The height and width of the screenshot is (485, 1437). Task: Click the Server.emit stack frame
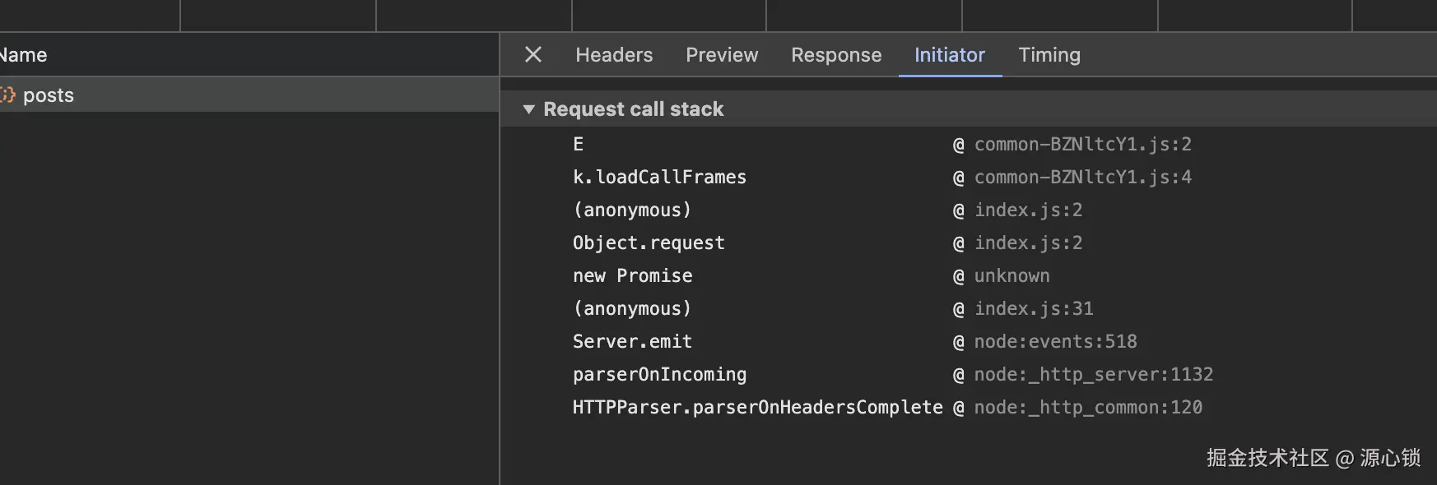632,342
